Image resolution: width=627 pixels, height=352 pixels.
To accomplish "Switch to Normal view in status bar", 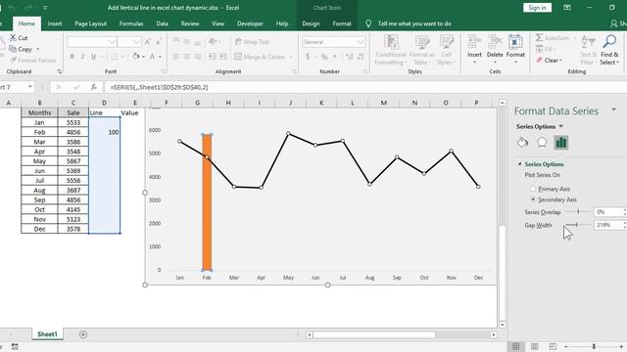I will [516, 346].
